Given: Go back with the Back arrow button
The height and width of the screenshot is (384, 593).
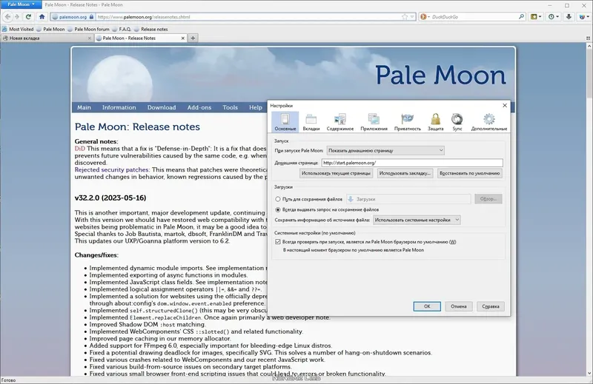Looking at the screenshot, I should click(x=7, y=16).
